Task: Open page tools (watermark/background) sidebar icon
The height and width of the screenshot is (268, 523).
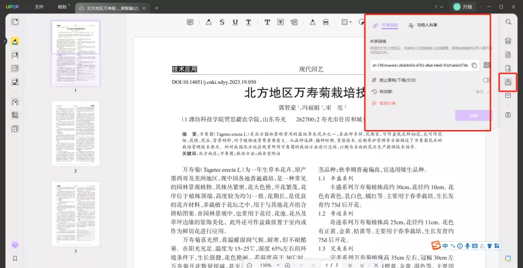Action: coord(15,129)
